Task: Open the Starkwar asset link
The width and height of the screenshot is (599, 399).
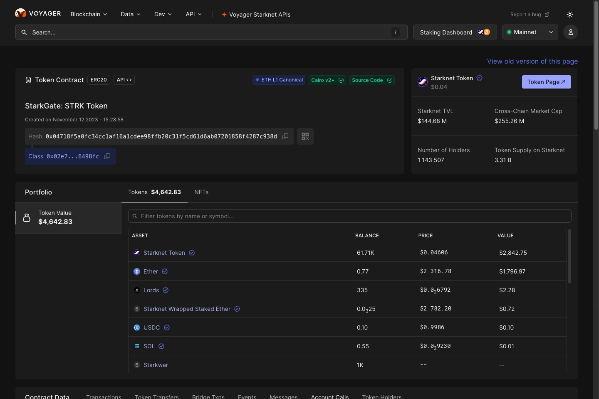Action: point(156,365)
